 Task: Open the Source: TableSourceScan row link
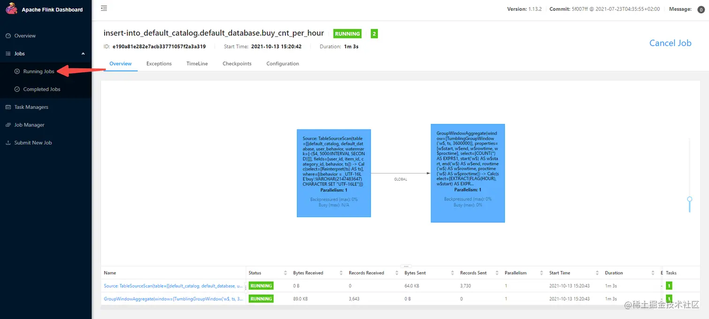point(173,286)
